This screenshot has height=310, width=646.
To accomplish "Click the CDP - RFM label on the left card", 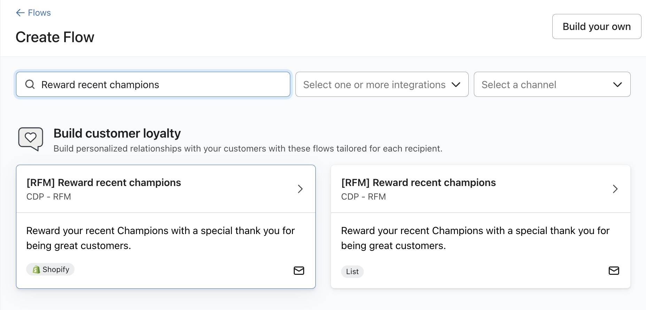I will [x=48, y=196].
